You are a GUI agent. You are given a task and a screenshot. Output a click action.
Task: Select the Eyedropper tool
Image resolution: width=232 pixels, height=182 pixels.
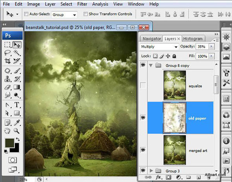click(17, 123)
